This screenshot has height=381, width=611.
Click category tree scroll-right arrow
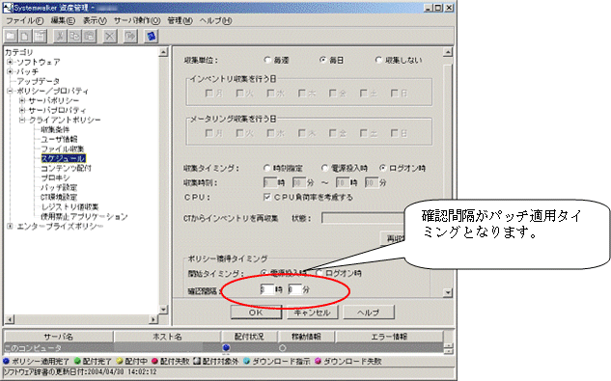[x=153, y=319]
